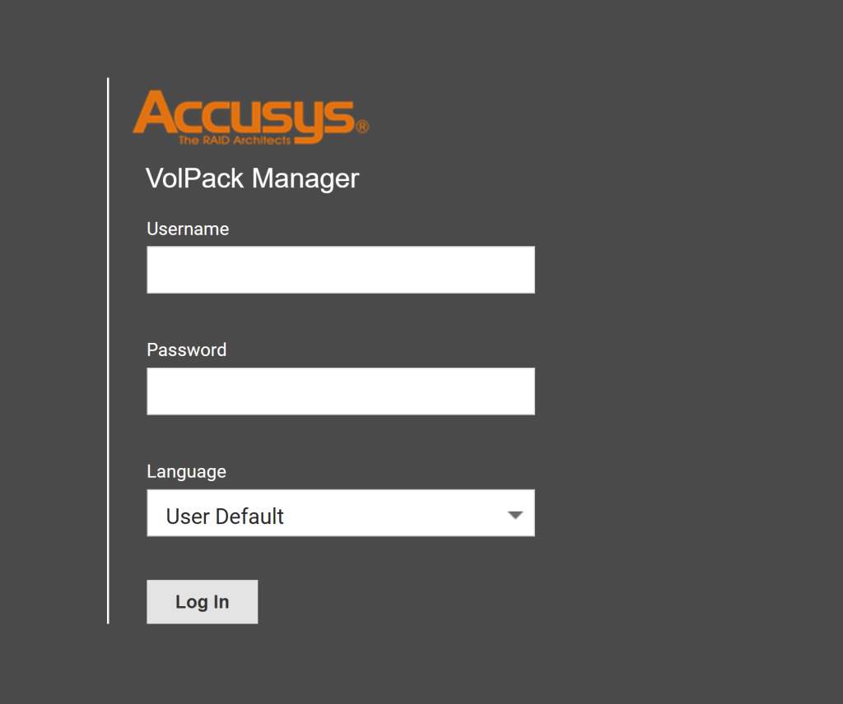843x704 pixels.
Task: Open the Language dropdown showing User Default
Action: (341, 513)
